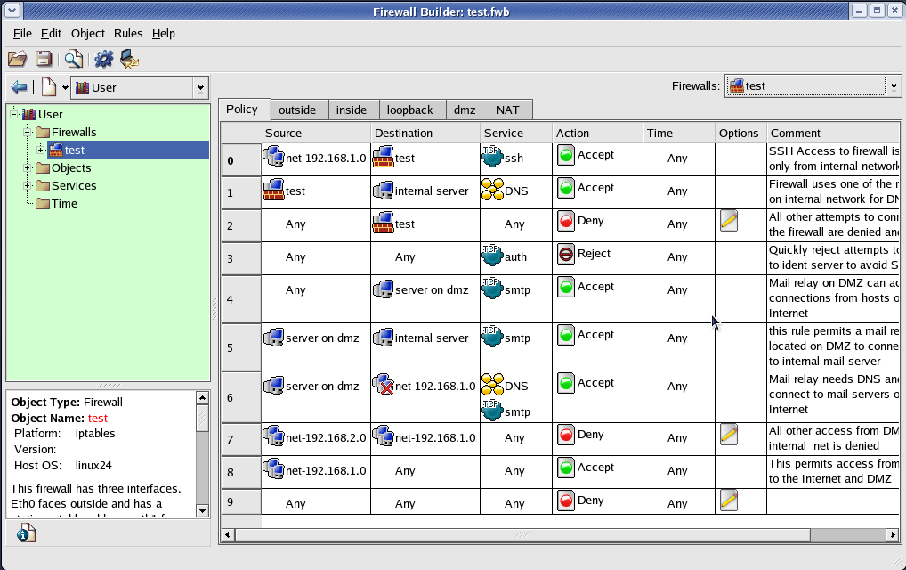Switch to the NAT tab
906x570 pixels.
[508, 110]
